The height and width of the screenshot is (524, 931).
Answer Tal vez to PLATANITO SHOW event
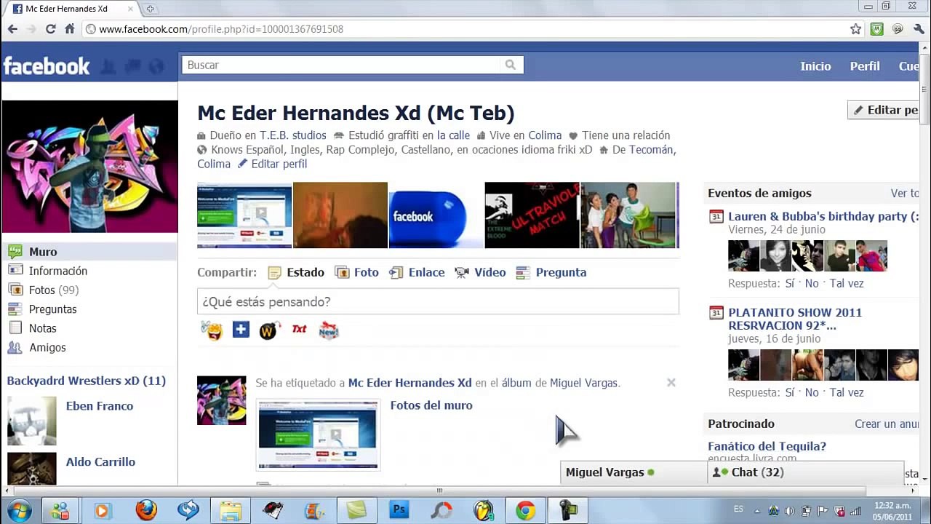coord(847,392)
